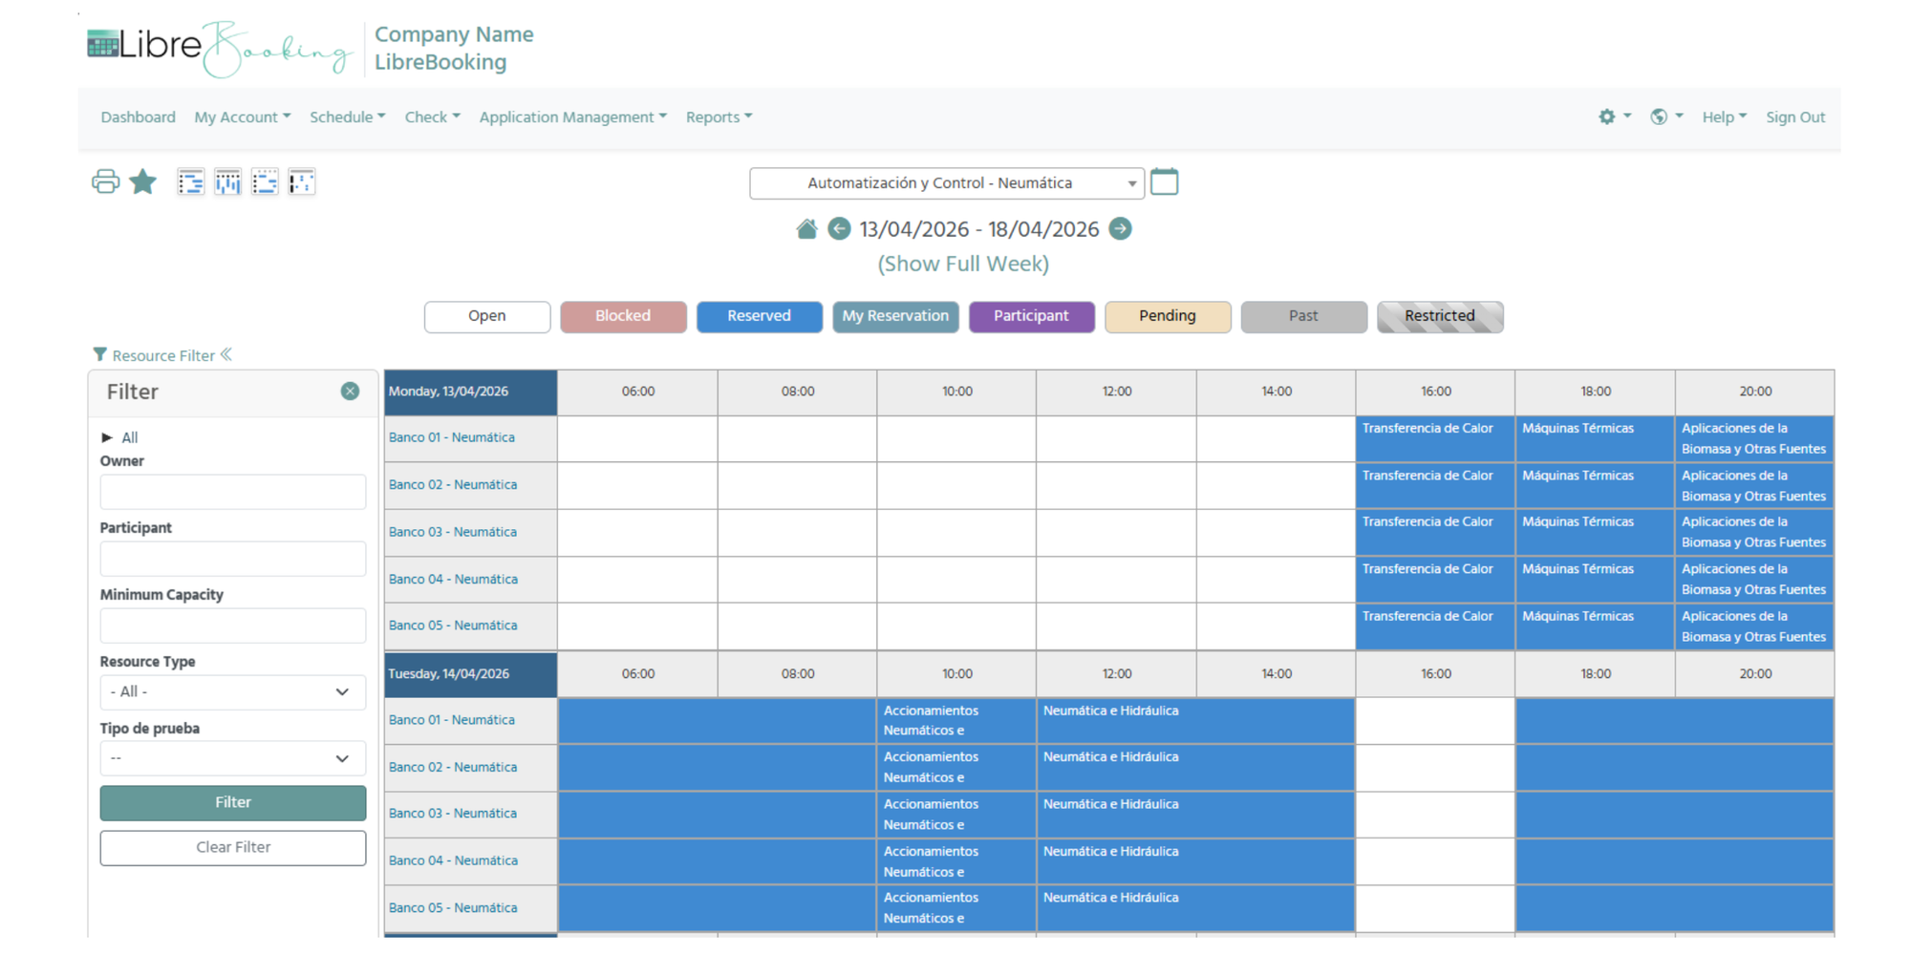Image resolution: width=1911 pixels, height=955 pixels.
Task: Open Banco 03 - Neumática under Monday
Action: (452, 532)
